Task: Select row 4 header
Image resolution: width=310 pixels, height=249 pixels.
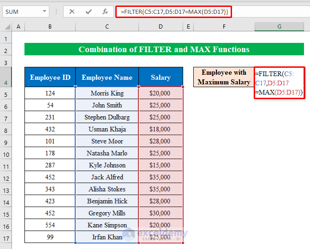Action: tap(6, 77)
